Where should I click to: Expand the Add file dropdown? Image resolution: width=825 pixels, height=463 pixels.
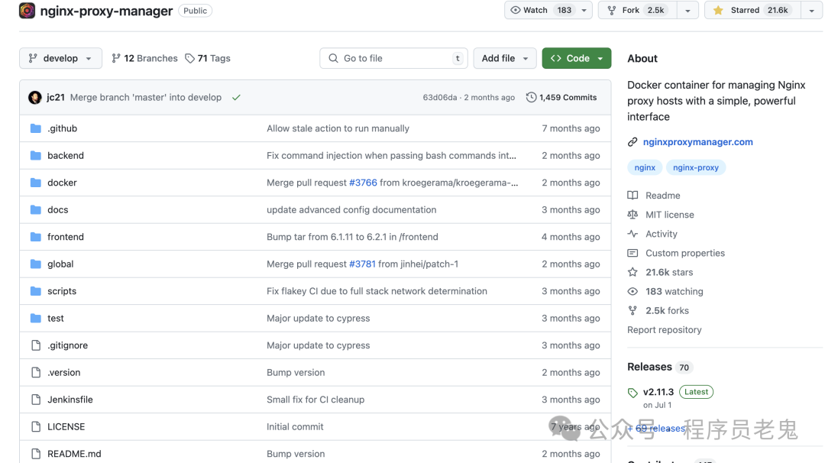[x=505, y=58]
